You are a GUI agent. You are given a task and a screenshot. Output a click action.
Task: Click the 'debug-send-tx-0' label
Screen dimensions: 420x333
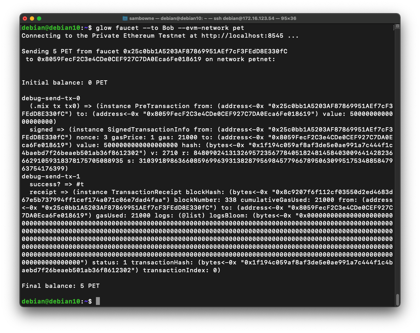[51, 98]
